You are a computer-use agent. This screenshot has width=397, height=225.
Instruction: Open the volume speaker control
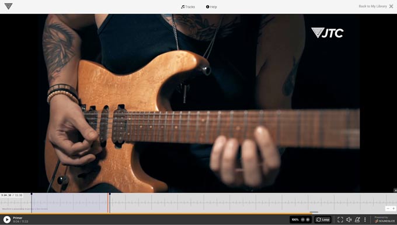coord(349,220)
